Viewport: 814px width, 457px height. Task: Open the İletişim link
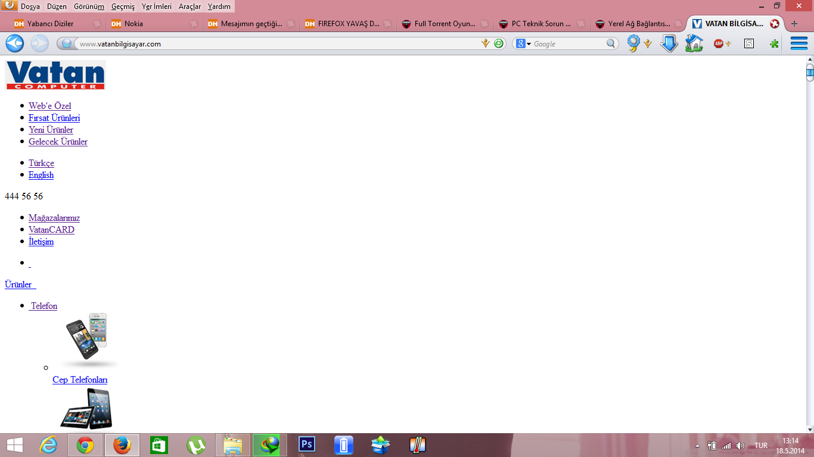41,242
